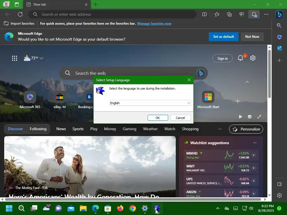Add WMT to watchlist
This screenshot has width=287, height=215.
point(253,168)
